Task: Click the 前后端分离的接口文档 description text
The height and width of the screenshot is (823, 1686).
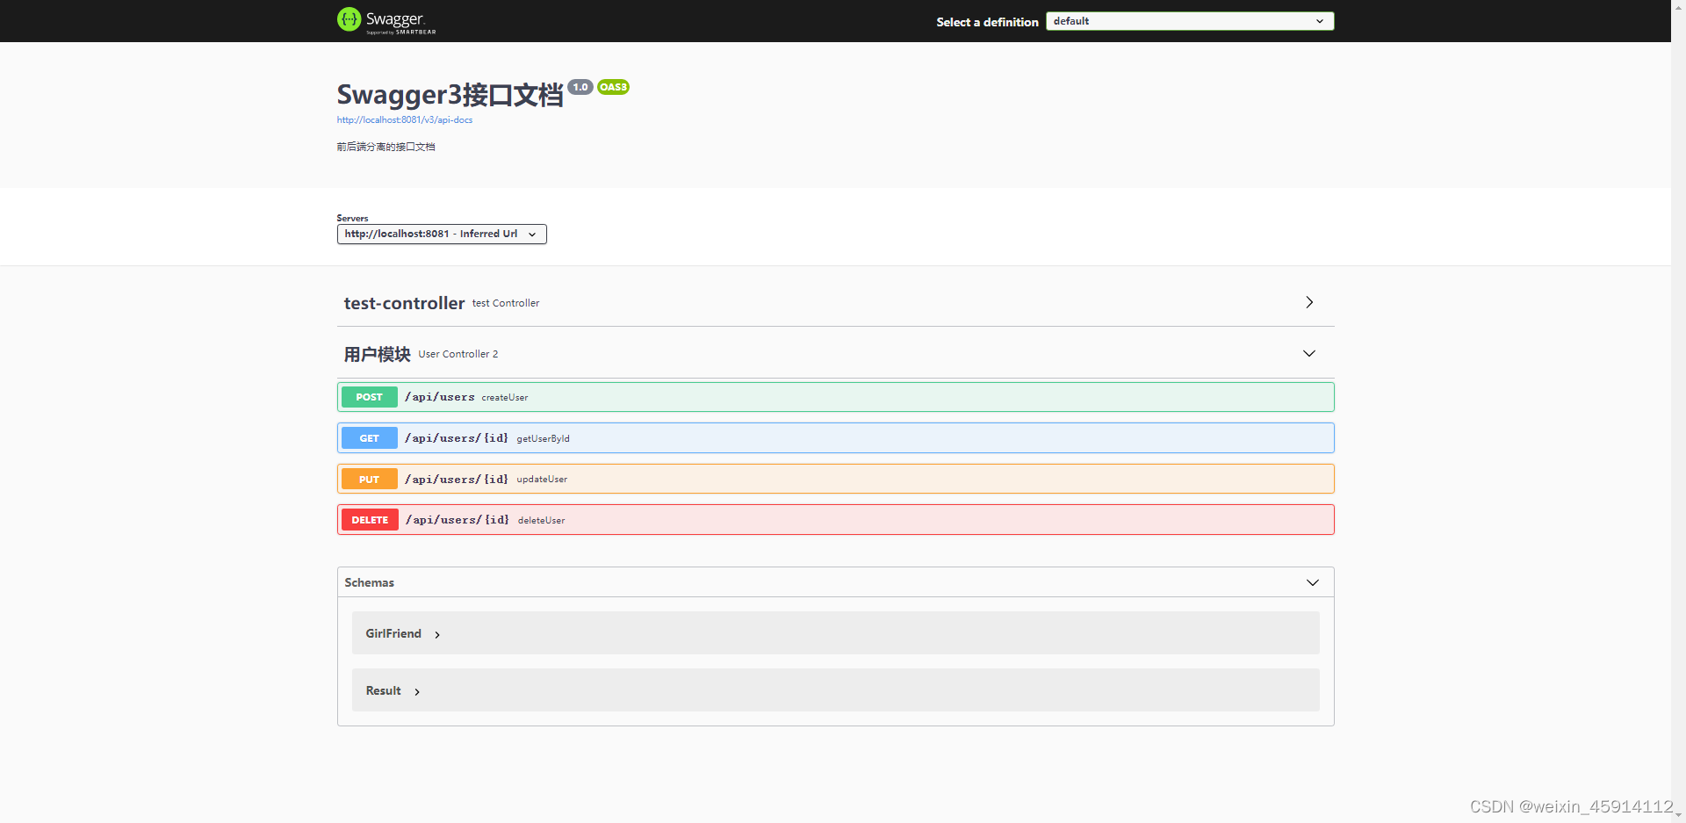Action: pyautogui.click(x=386, y=147)
